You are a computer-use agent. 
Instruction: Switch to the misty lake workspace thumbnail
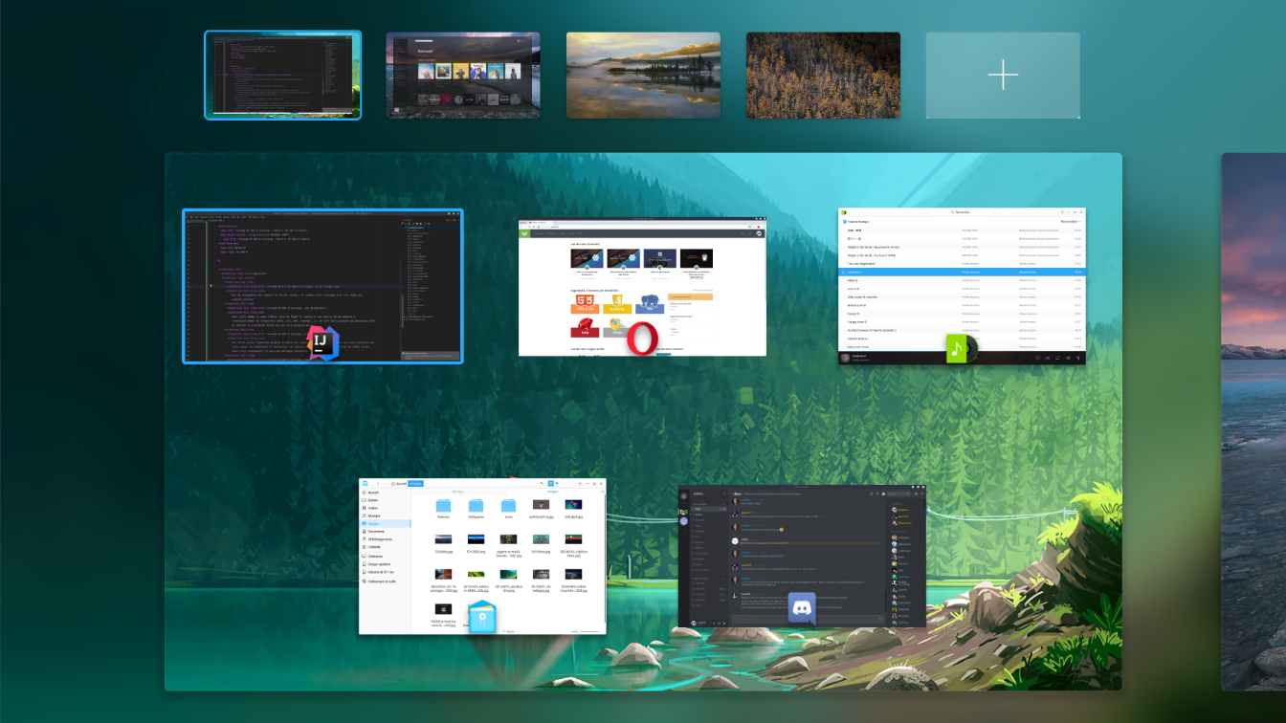tap(643, 76)
